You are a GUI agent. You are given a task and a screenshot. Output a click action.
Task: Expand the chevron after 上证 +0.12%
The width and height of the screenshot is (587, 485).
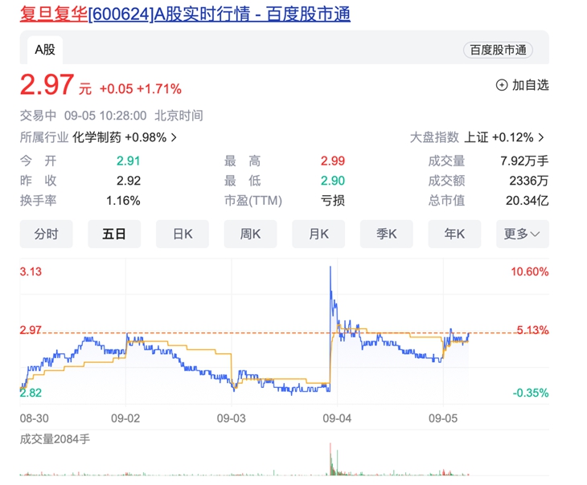click(x=541, y=137)
